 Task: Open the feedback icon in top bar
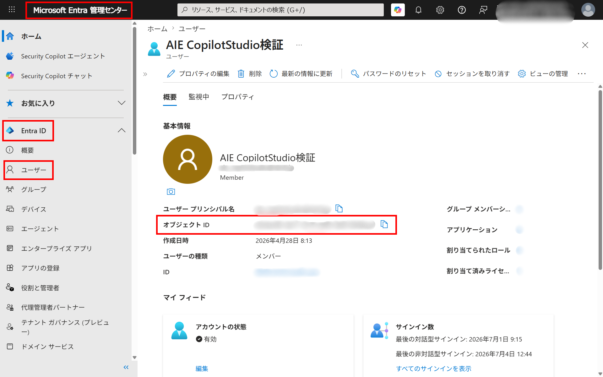tap(483, 10)
